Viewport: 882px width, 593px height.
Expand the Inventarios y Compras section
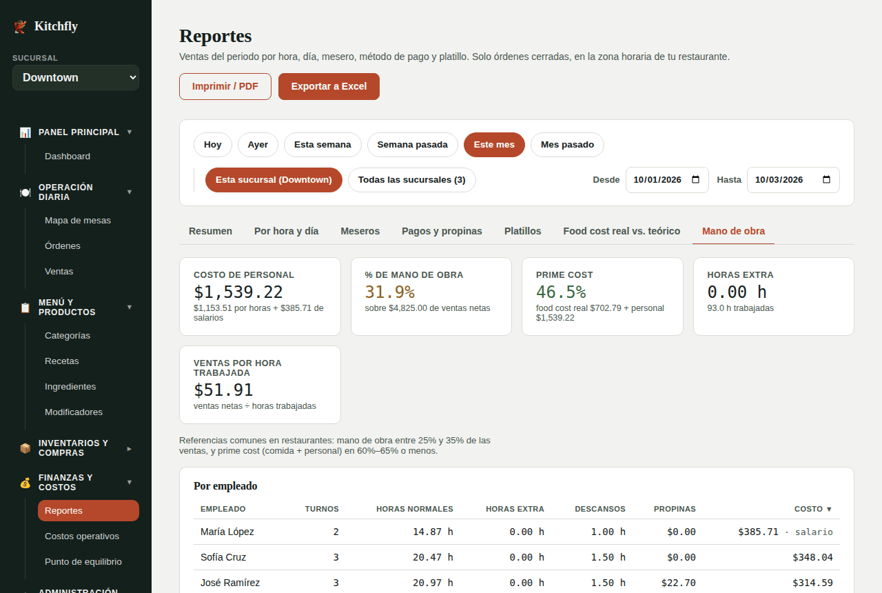tap(130, 448)
